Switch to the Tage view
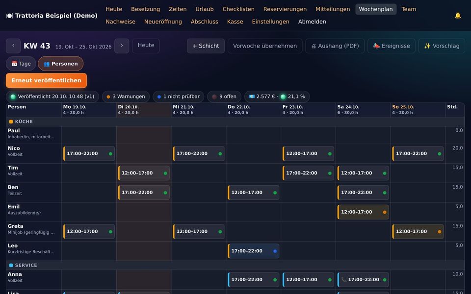This screenshot has width=471, height=294. point(21,64)
